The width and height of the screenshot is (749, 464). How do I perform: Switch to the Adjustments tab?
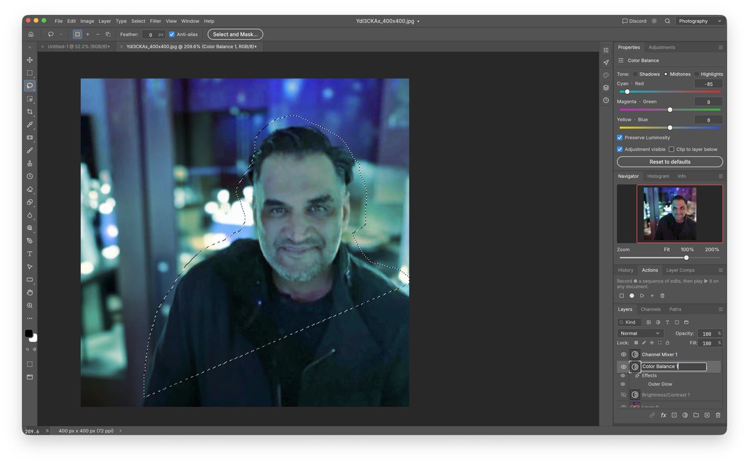(x=662, y=47)
